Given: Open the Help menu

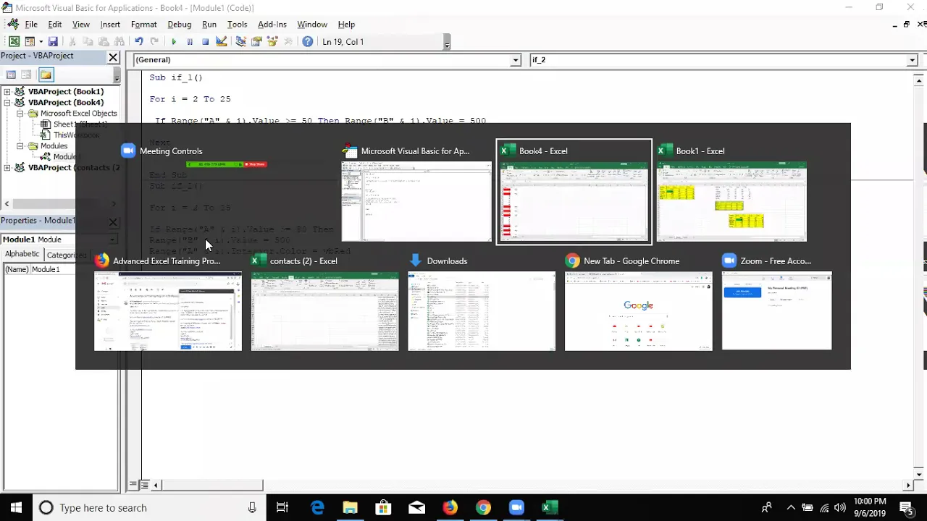Looking at the screenshot, I should pos(346,25).
